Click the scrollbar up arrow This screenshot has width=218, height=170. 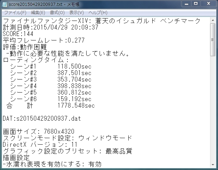[x=213, y=20]
